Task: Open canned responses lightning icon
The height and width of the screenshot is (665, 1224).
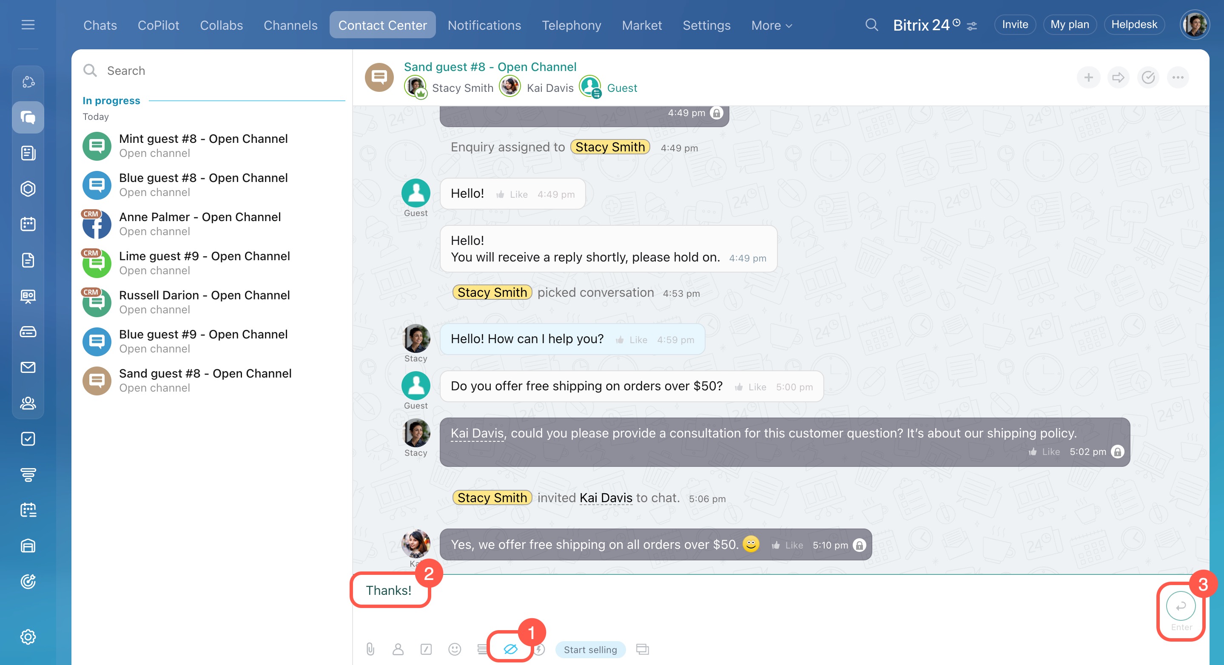Action: (539, 649)
